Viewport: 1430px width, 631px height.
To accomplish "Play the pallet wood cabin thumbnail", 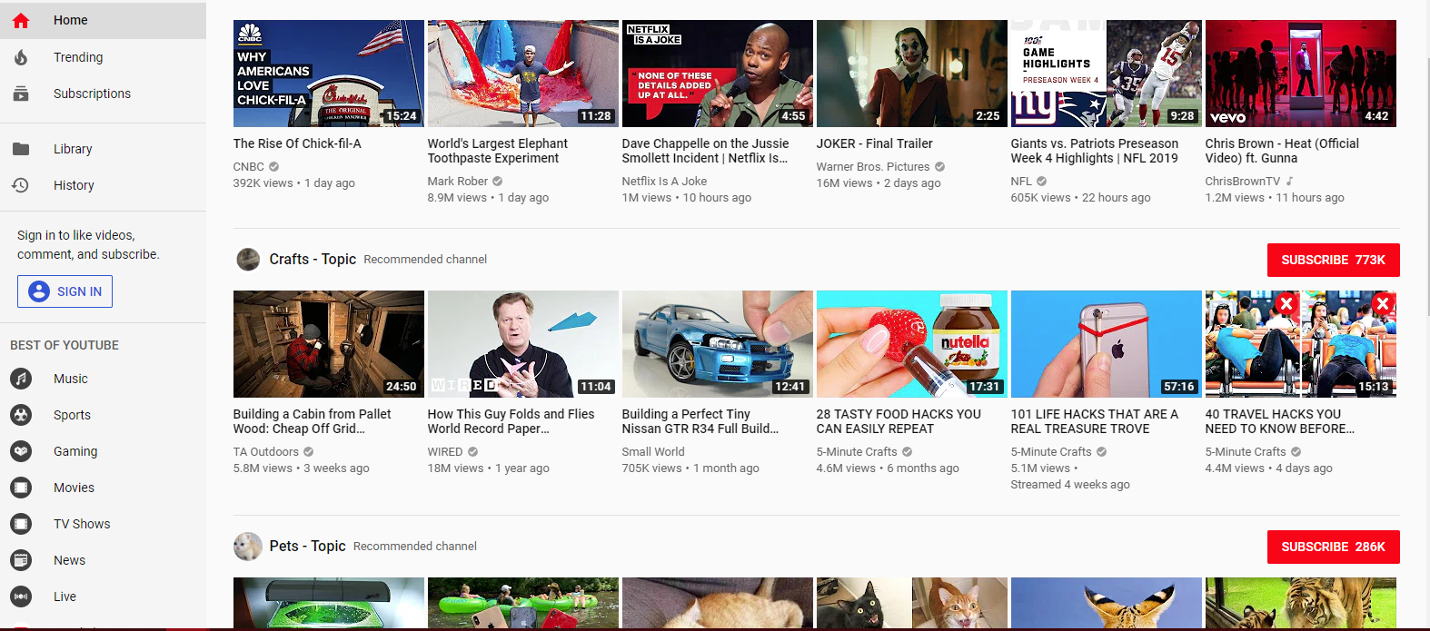I will point(329,344).
